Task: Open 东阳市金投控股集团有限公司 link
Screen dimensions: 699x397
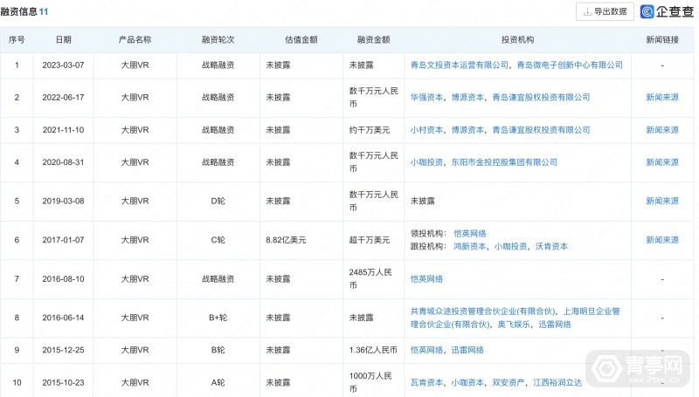Action: 504,162
